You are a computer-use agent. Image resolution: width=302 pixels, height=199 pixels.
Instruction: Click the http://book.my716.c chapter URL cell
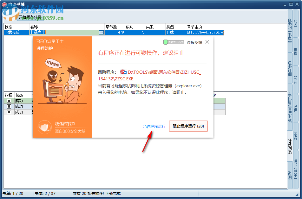(x=205, y=33)
